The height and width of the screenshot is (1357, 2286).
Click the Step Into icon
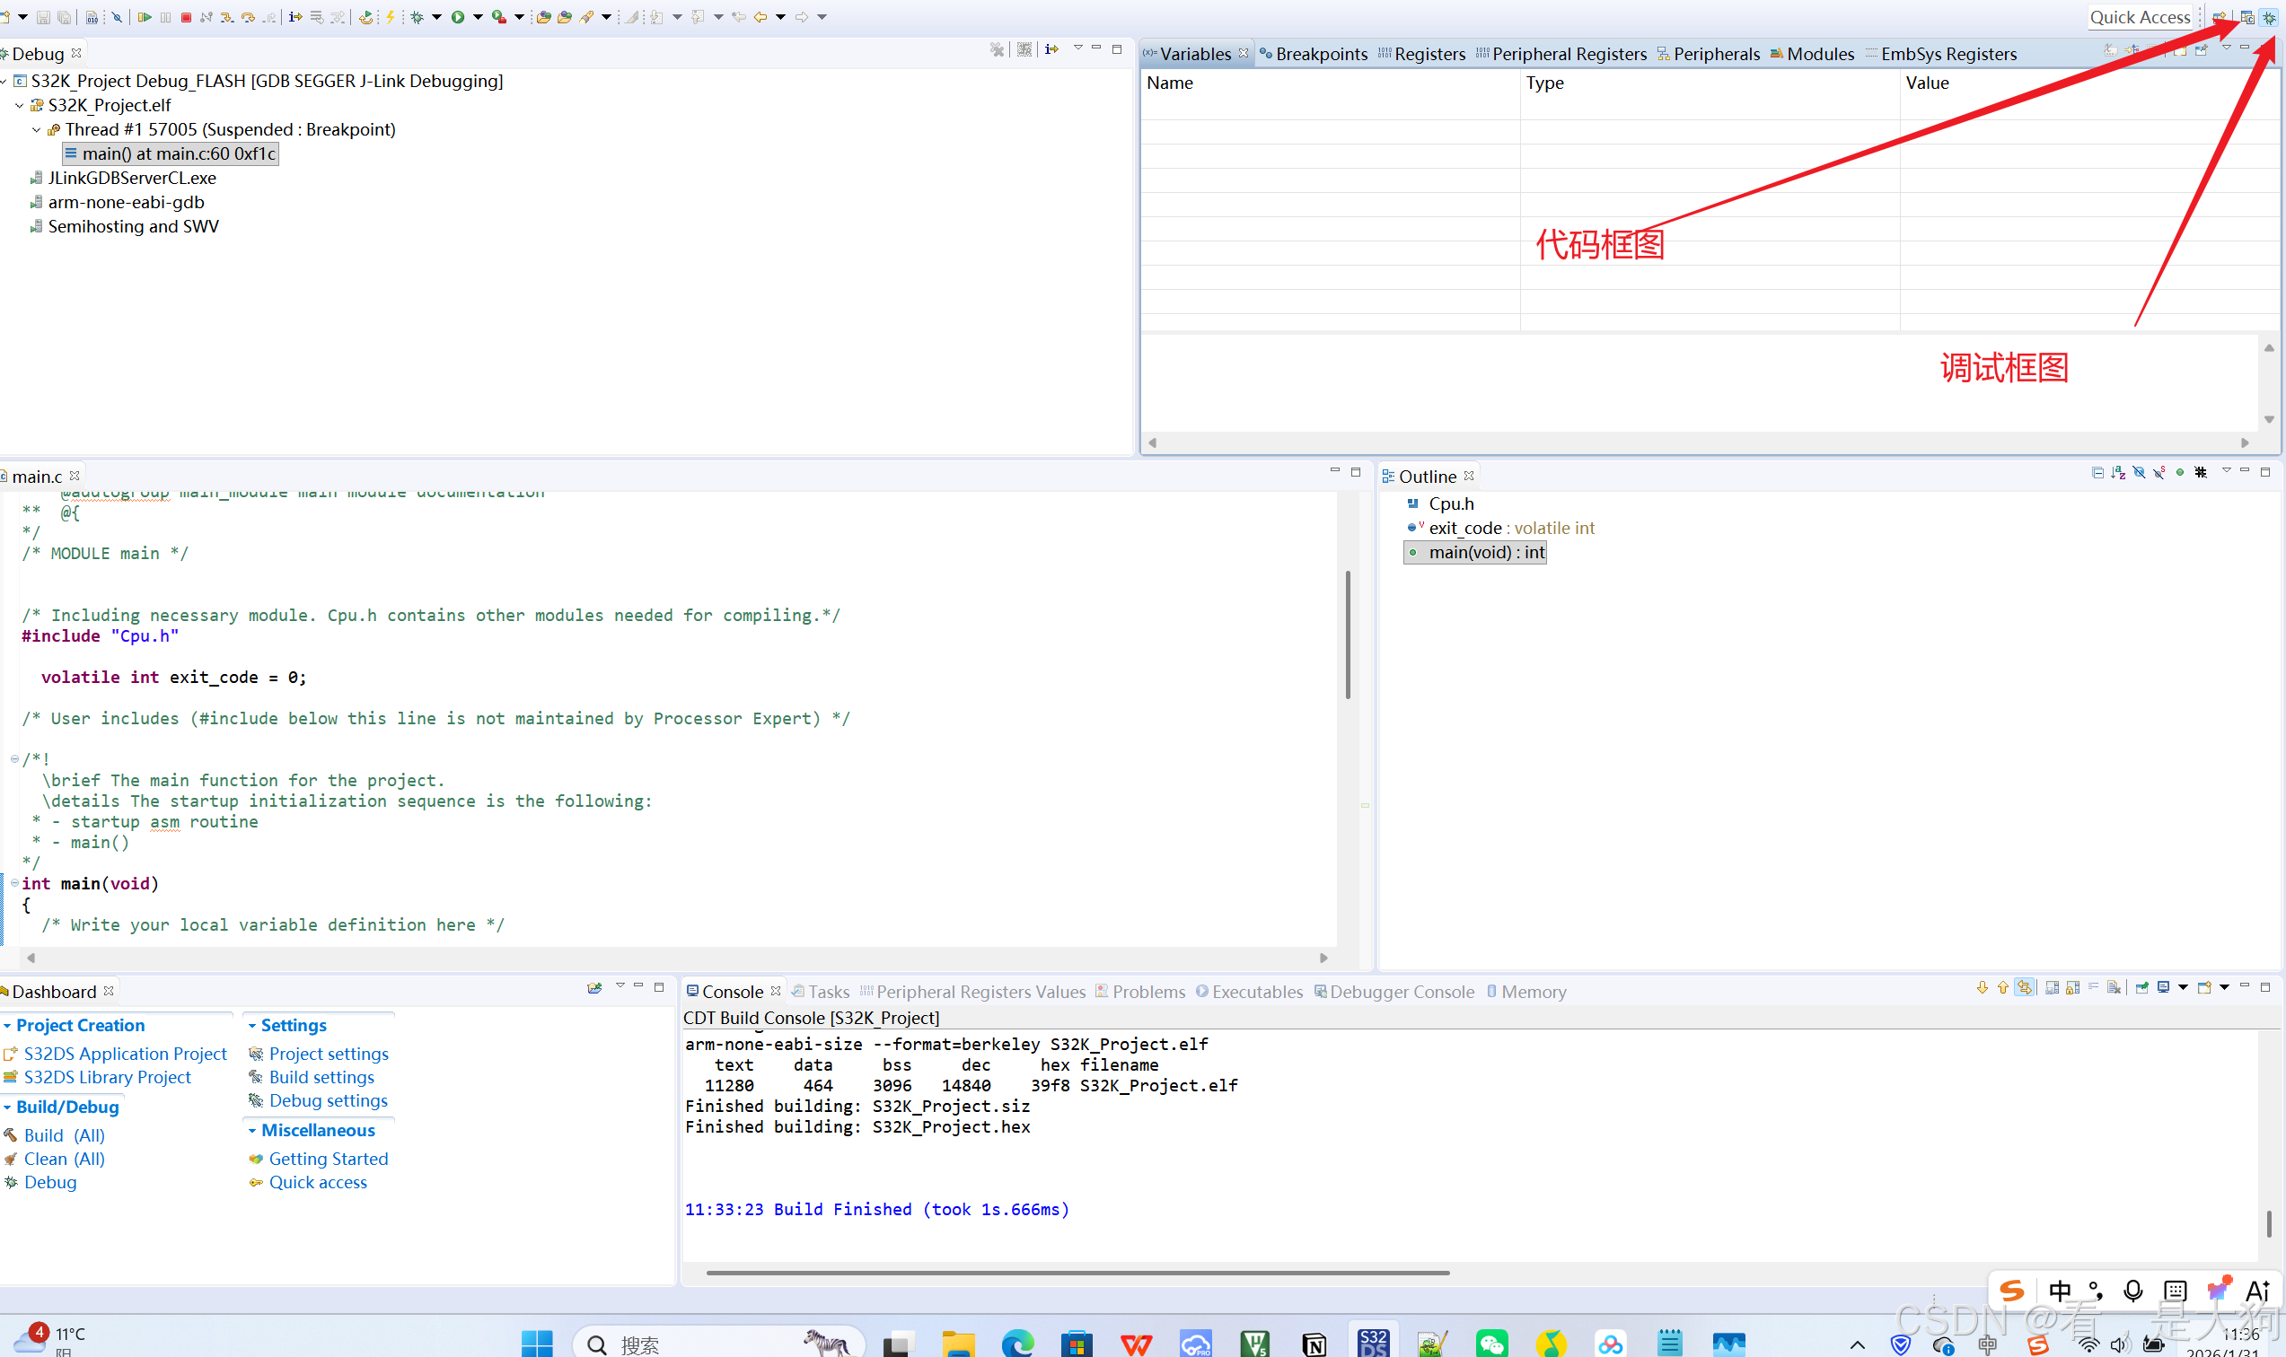227,16
